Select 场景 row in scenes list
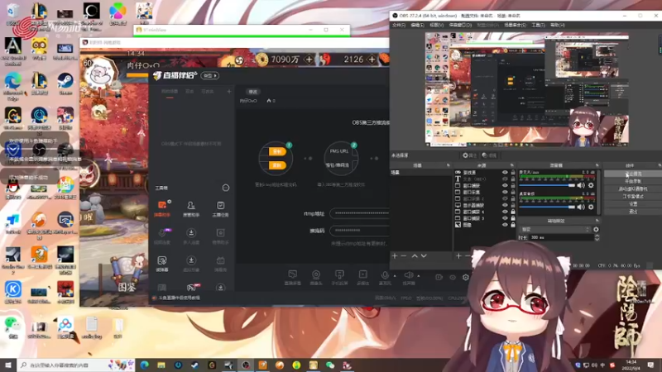The image size is (662, 372). tap(420, 173)
